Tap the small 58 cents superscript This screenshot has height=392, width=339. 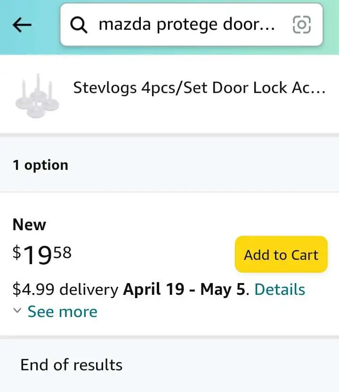(x=62, y=252)
